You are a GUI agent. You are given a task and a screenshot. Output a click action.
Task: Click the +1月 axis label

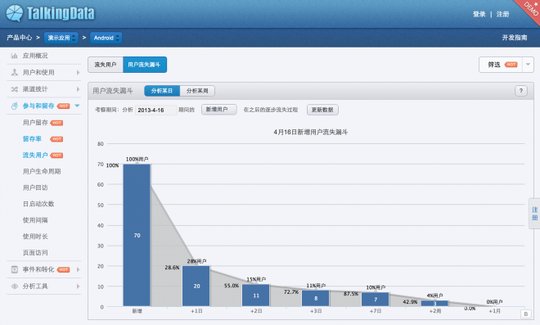[495, 311]
